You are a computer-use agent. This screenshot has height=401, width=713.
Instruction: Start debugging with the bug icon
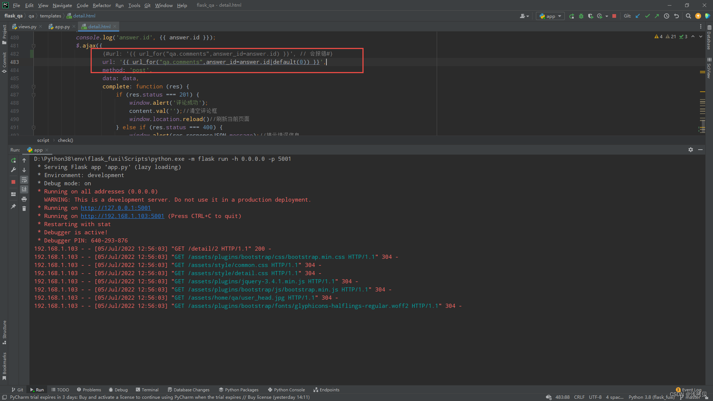point(581,16)
